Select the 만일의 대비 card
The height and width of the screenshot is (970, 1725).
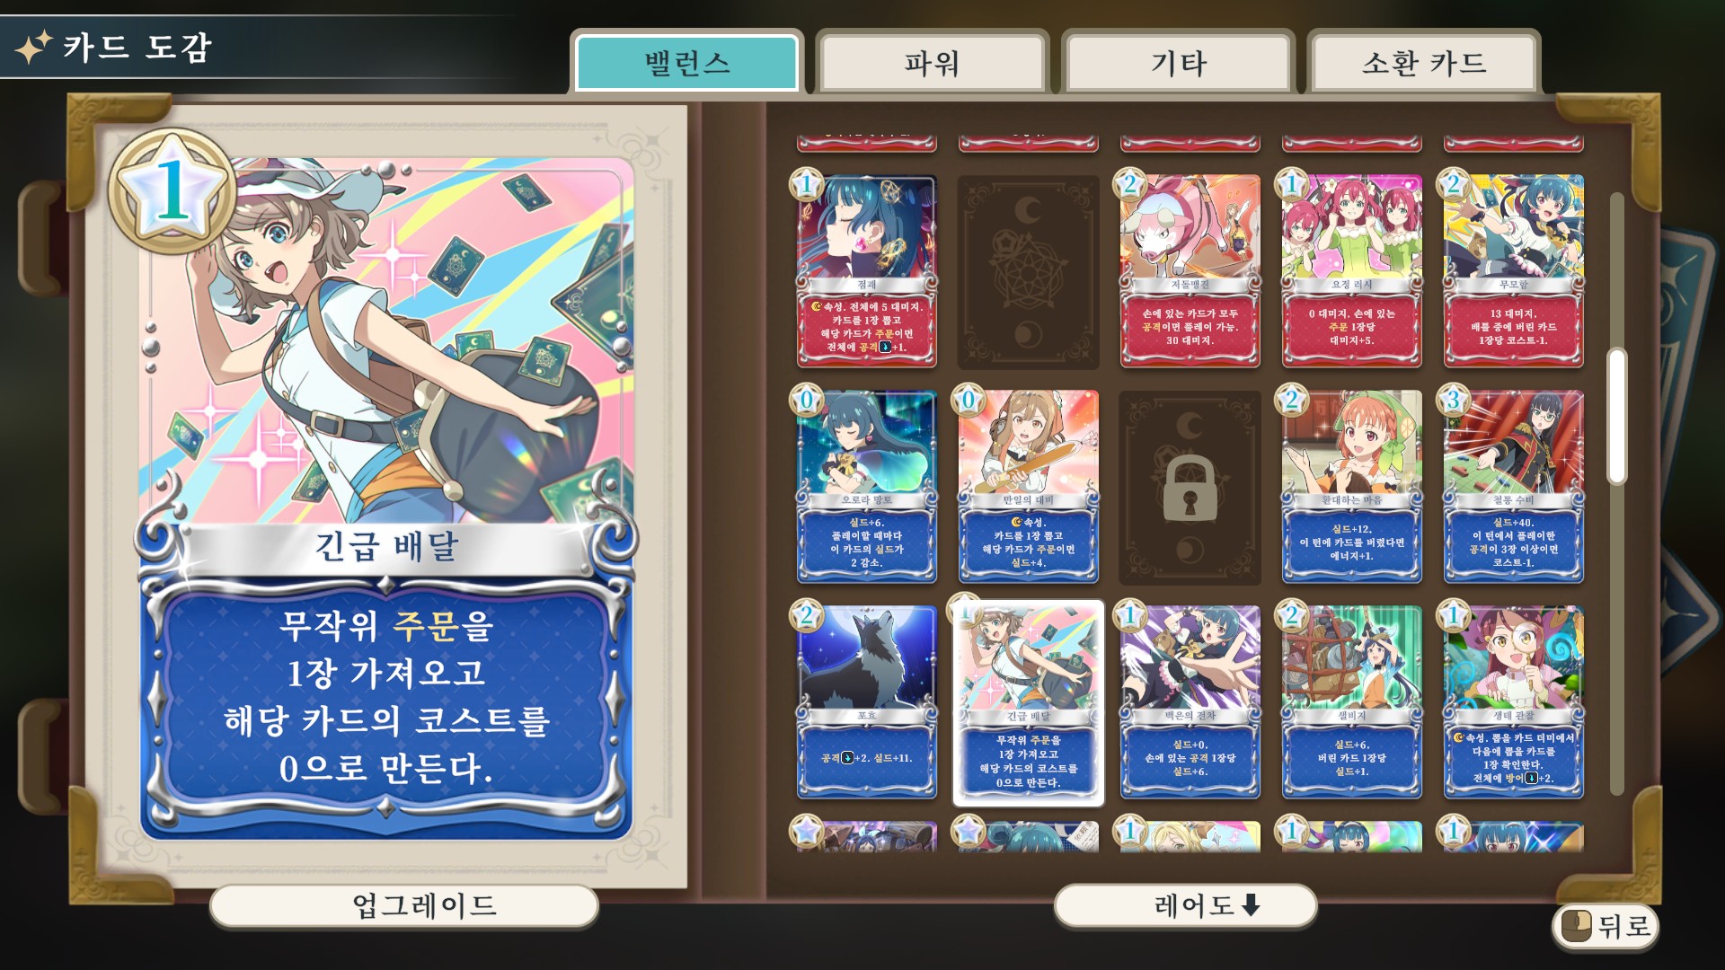click(1029, 487)
